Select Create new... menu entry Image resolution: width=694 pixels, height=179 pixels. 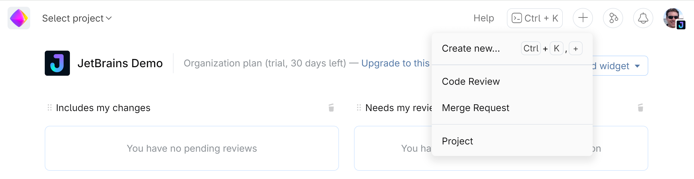pos(471,48)
